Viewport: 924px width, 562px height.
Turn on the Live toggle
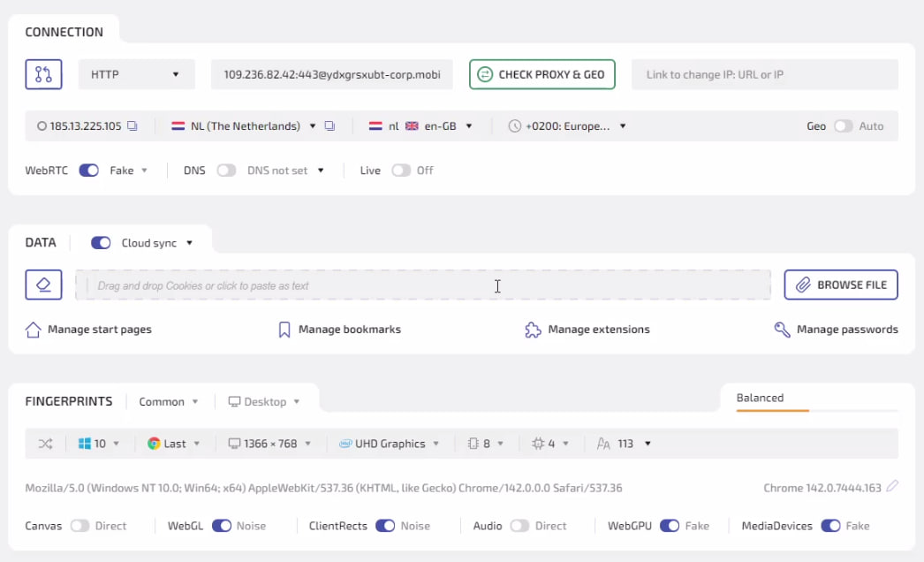tap(401, 171)
